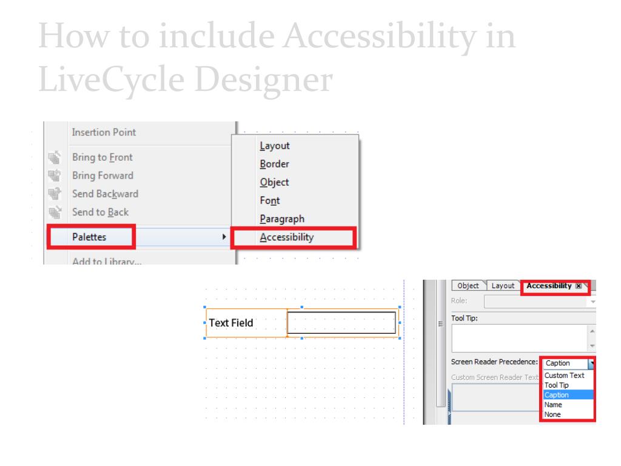Image resolution: width=621 pixels, height=466 pixels.
Task: Click the Send Backward icon
Action: [55, 194]
